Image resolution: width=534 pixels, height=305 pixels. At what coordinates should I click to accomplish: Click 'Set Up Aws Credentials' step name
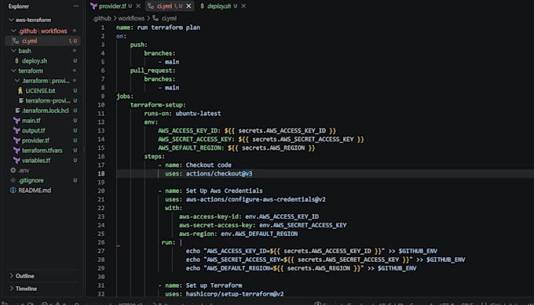(224, 191)
